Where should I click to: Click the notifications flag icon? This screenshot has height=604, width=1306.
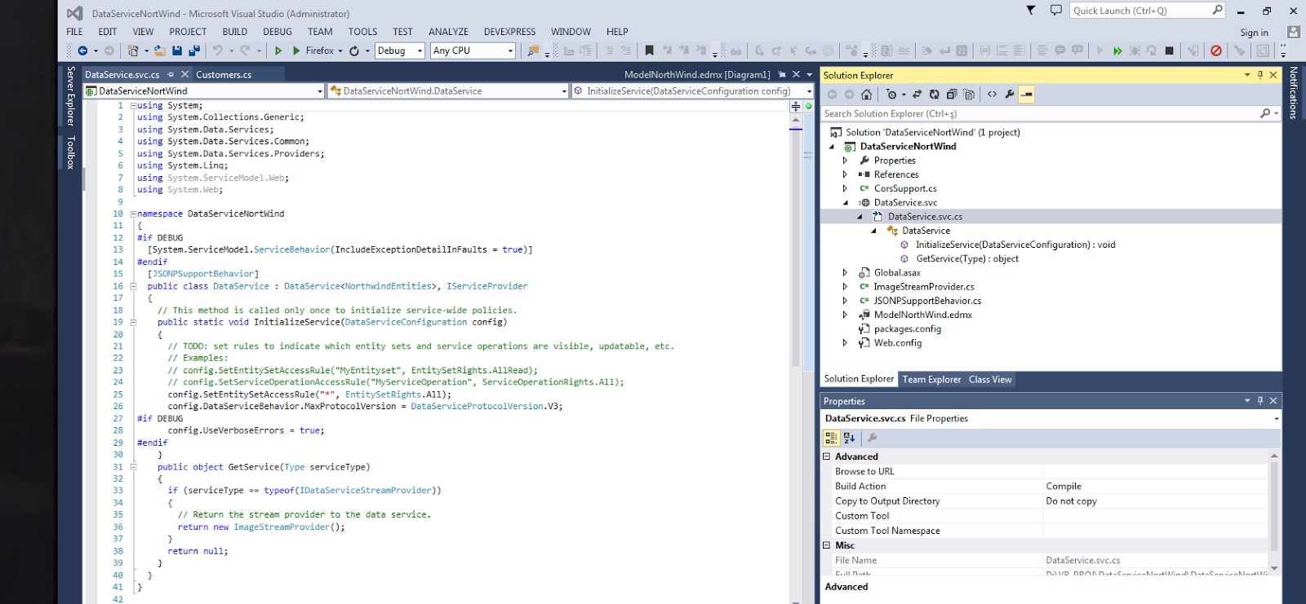1031,11
